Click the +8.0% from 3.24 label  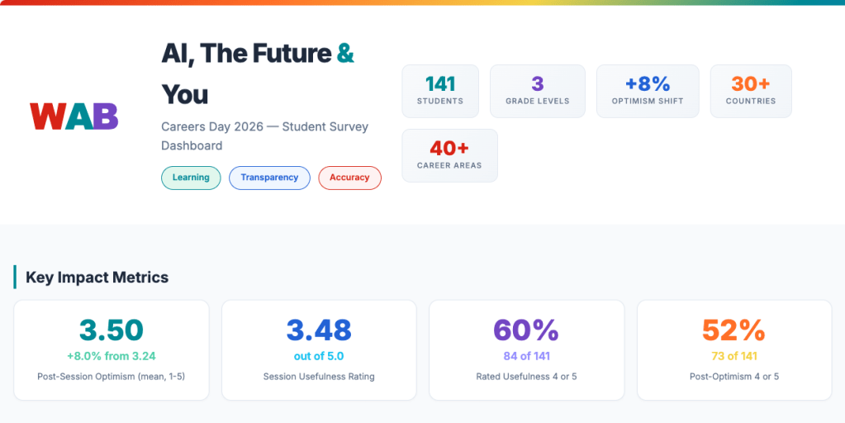[x=112, y=357]
